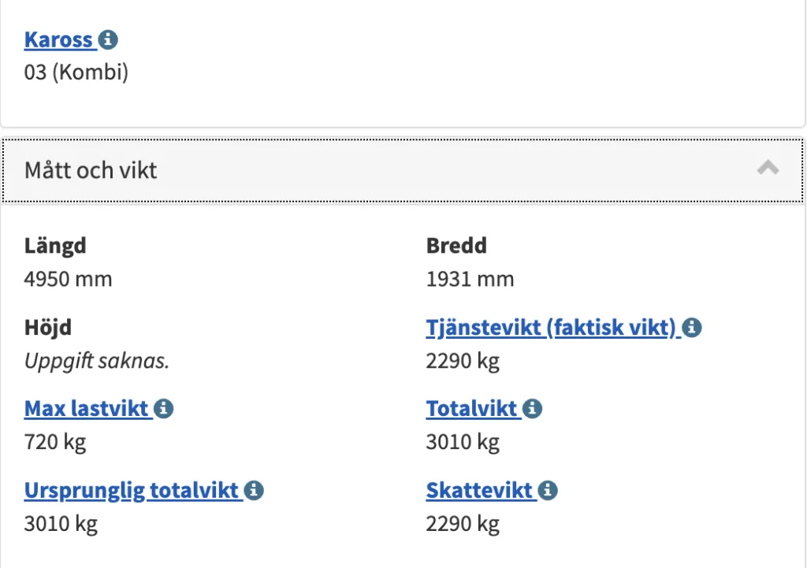Click the Längd value 4950 mm

click(x=69, y=279)
